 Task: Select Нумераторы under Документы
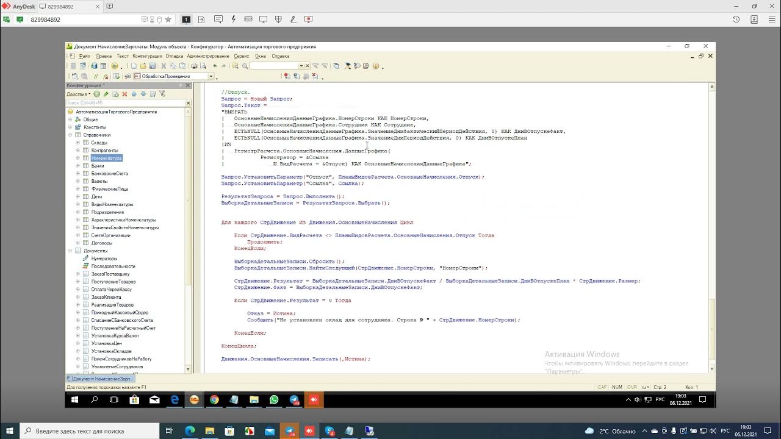(x=104, y=259)
